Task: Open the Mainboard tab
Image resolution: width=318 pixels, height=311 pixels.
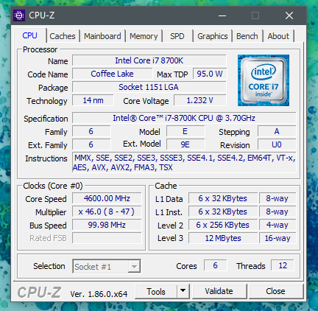Action: point(102,36)
